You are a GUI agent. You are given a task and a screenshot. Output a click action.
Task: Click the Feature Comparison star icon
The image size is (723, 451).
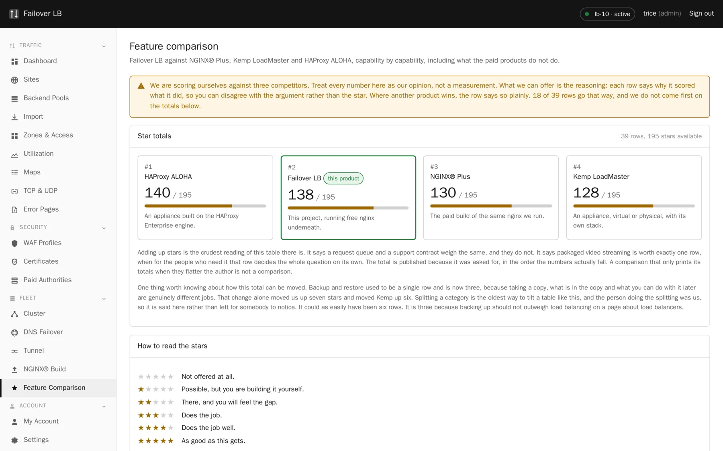coord(14,388)
